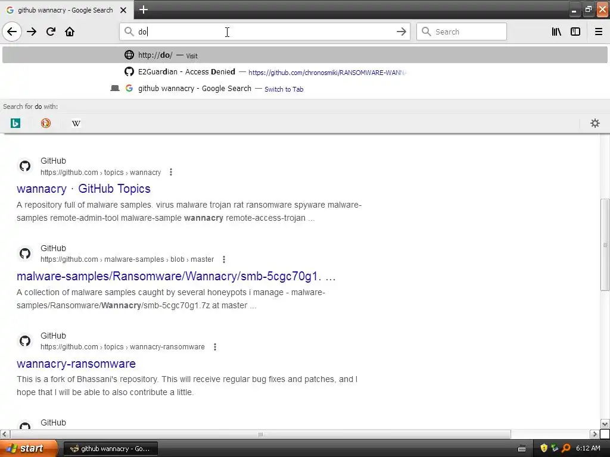Click in the address bar text 'do'

point(142,32)
